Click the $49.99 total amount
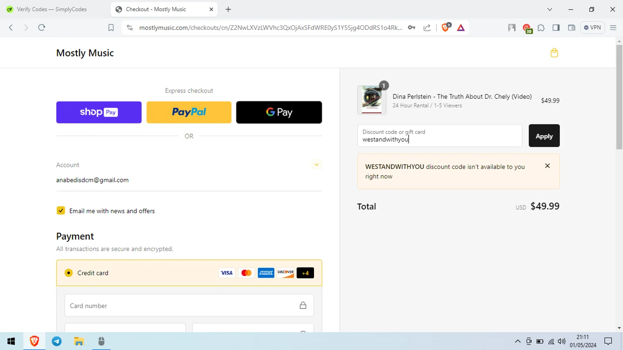This screenshot has width=623, height=350. (x=545, y=206)
